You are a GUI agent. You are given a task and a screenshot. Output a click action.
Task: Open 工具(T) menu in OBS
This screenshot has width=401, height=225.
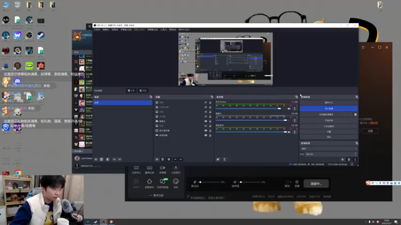pyautogui.click(x=163, y=29)
